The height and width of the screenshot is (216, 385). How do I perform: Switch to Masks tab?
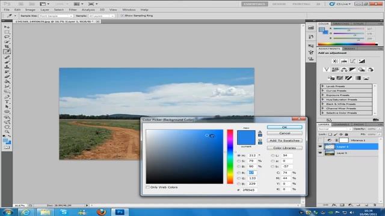(350, 49)
